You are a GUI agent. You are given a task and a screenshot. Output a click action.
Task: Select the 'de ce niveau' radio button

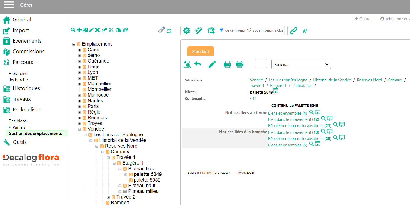(221, 30)
